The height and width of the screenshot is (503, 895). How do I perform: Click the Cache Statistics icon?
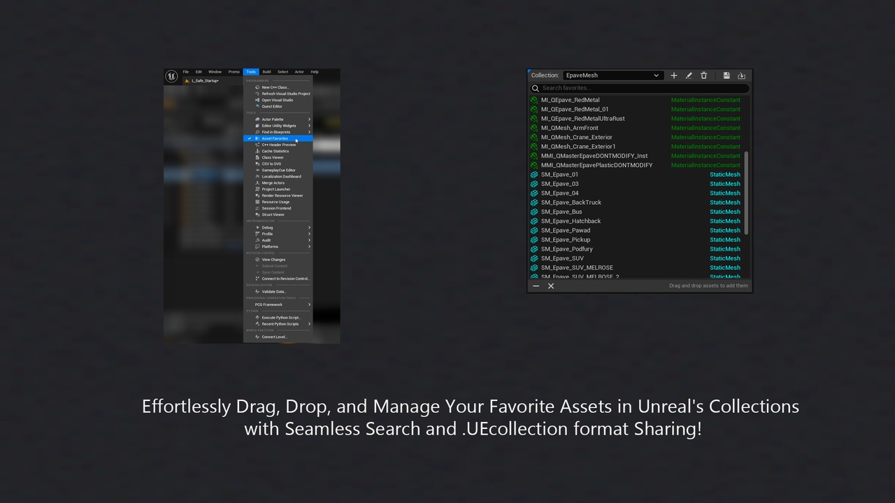point(257,151)
